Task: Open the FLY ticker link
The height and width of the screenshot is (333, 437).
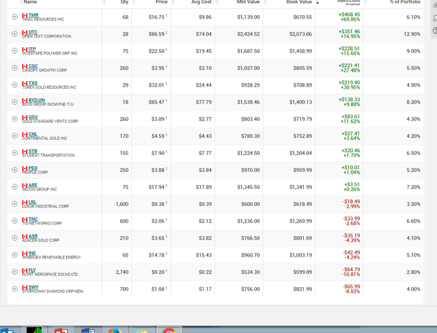Action: click(x=32, y=270)
